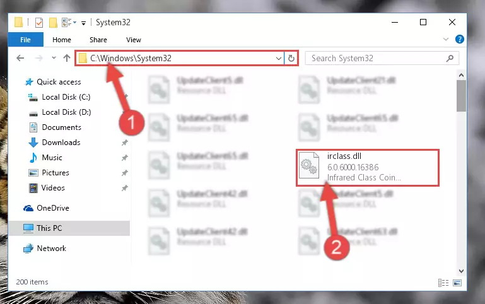Click the Back navigation arrow
This screenshot has width=485, height=304.
click(x=20, y=58)
